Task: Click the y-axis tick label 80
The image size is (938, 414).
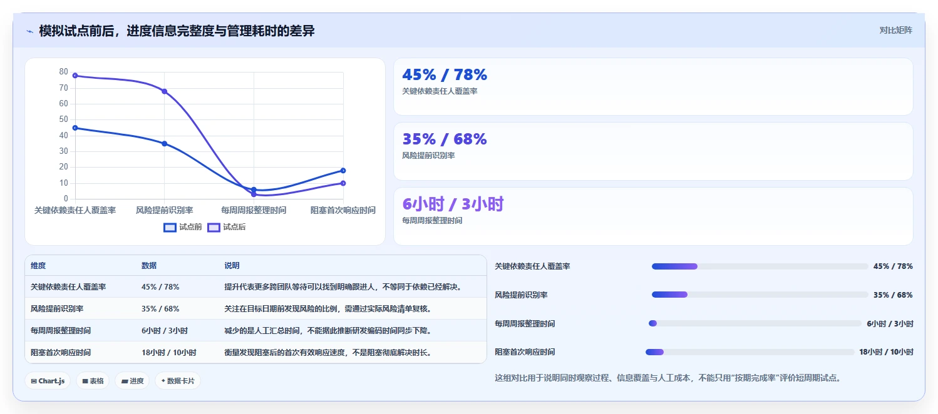Action: [64, 72]
